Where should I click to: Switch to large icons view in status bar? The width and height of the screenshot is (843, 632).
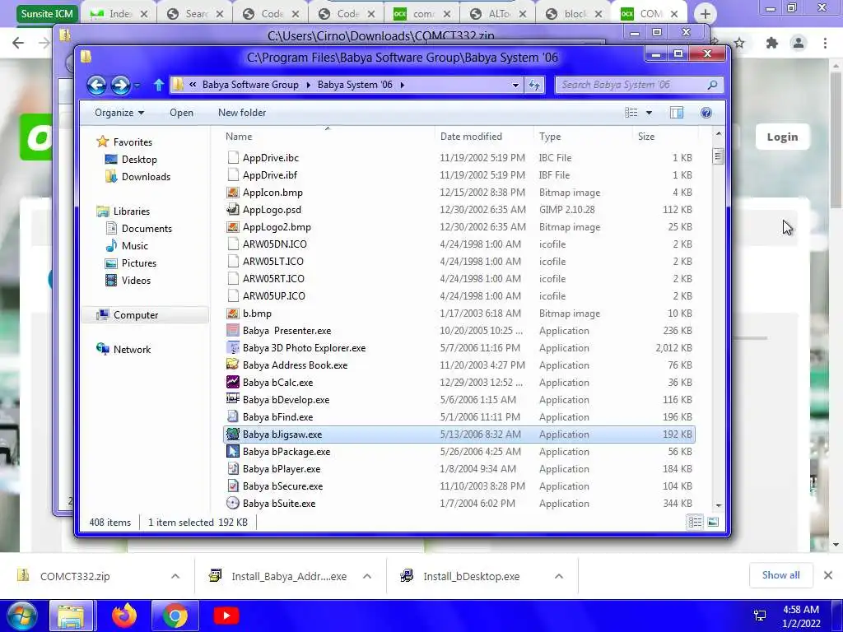[713, 522]
